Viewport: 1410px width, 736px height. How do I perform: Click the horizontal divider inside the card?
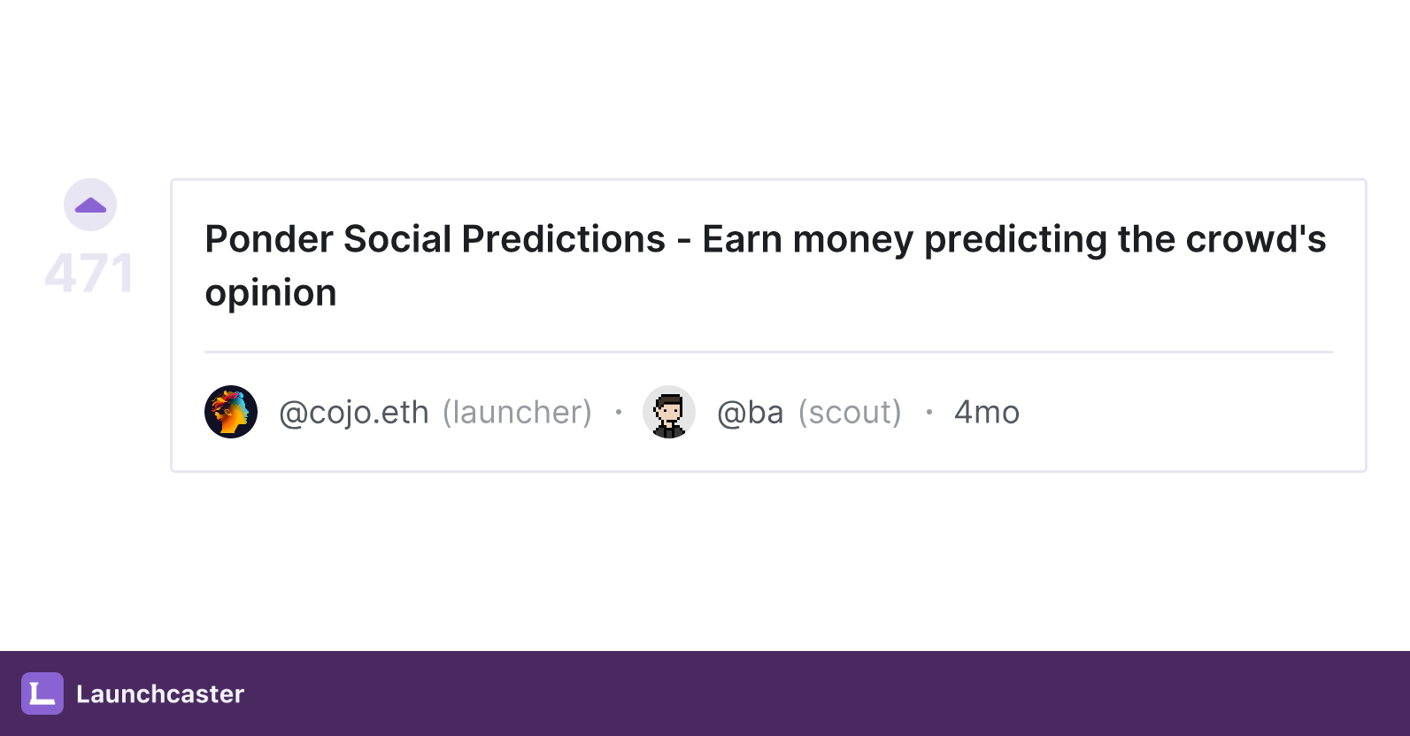point(768,352)
